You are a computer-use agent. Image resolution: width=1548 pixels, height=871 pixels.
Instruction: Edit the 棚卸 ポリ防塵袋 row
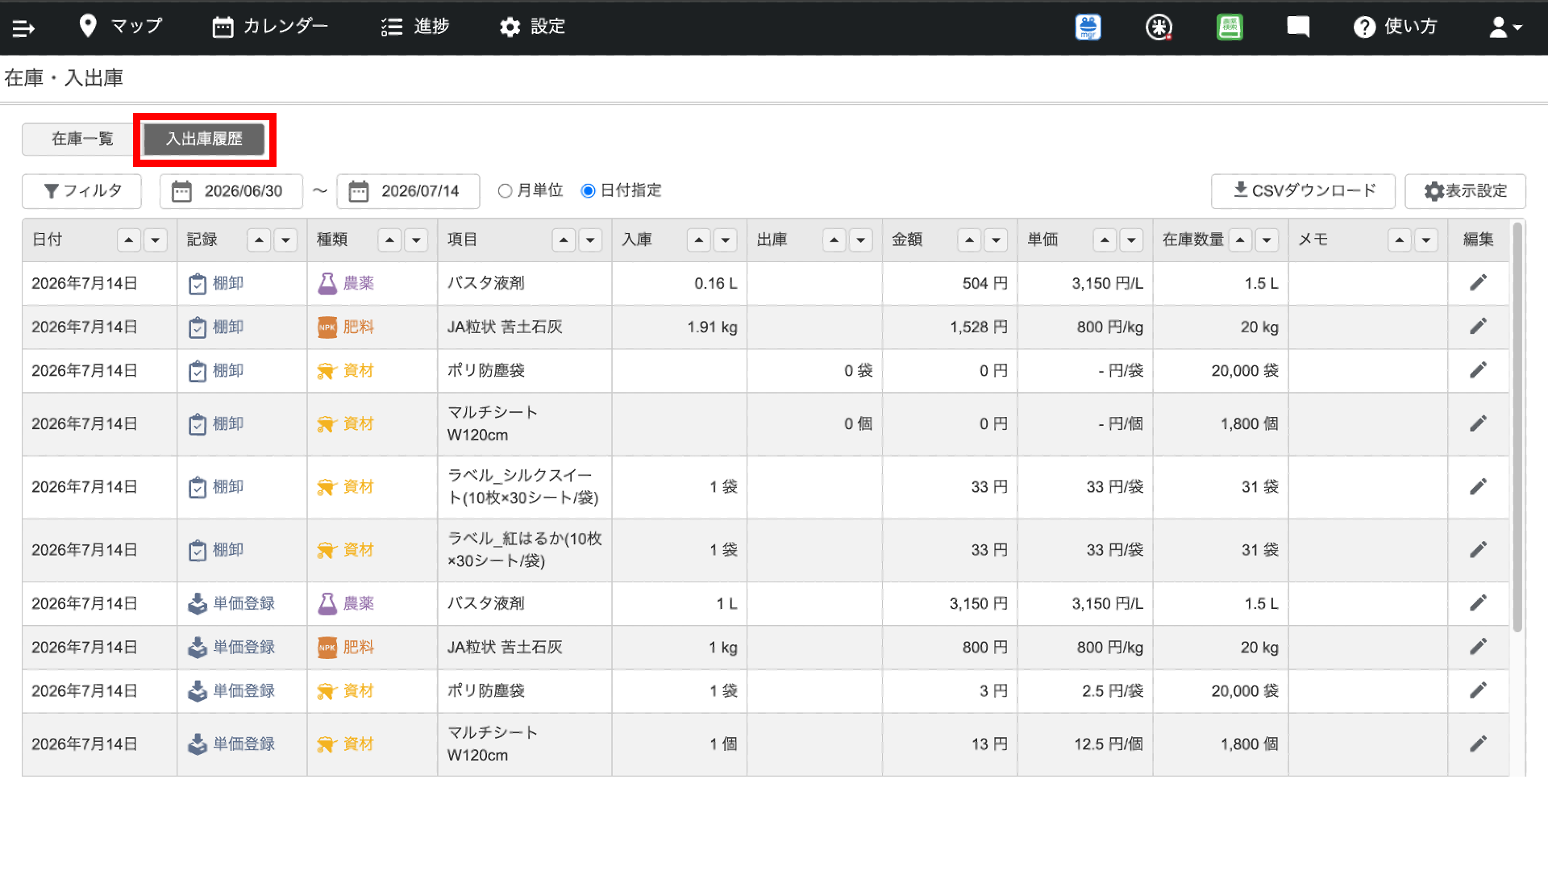pos(1478,370)
